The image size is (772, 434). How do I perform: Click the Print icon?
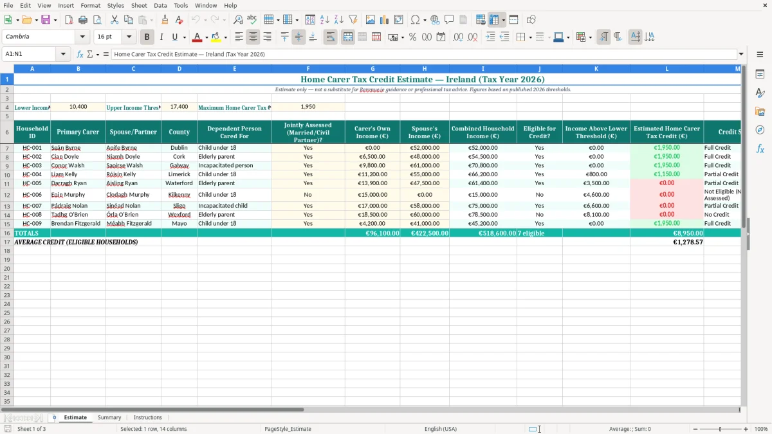coord(83,20)
